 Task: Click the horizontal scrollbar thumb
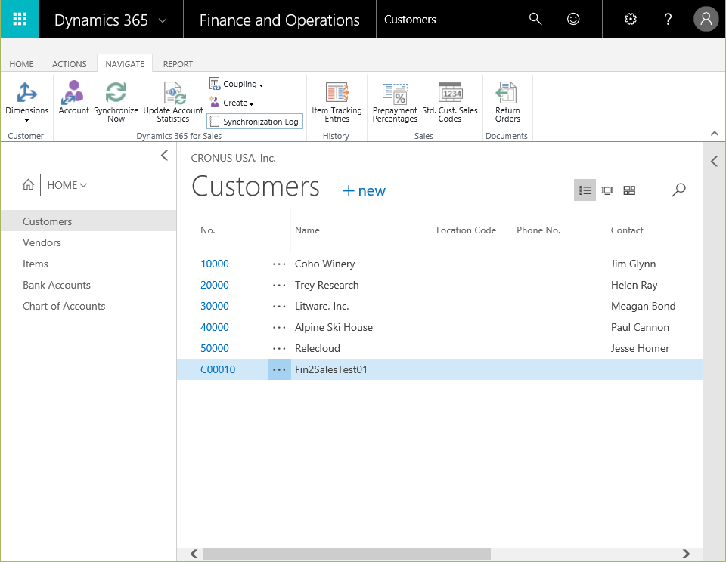347,554
